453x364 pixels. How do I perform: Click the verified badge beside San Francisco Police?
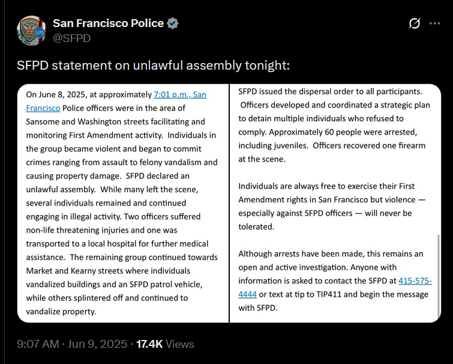[x=173, y=23]
